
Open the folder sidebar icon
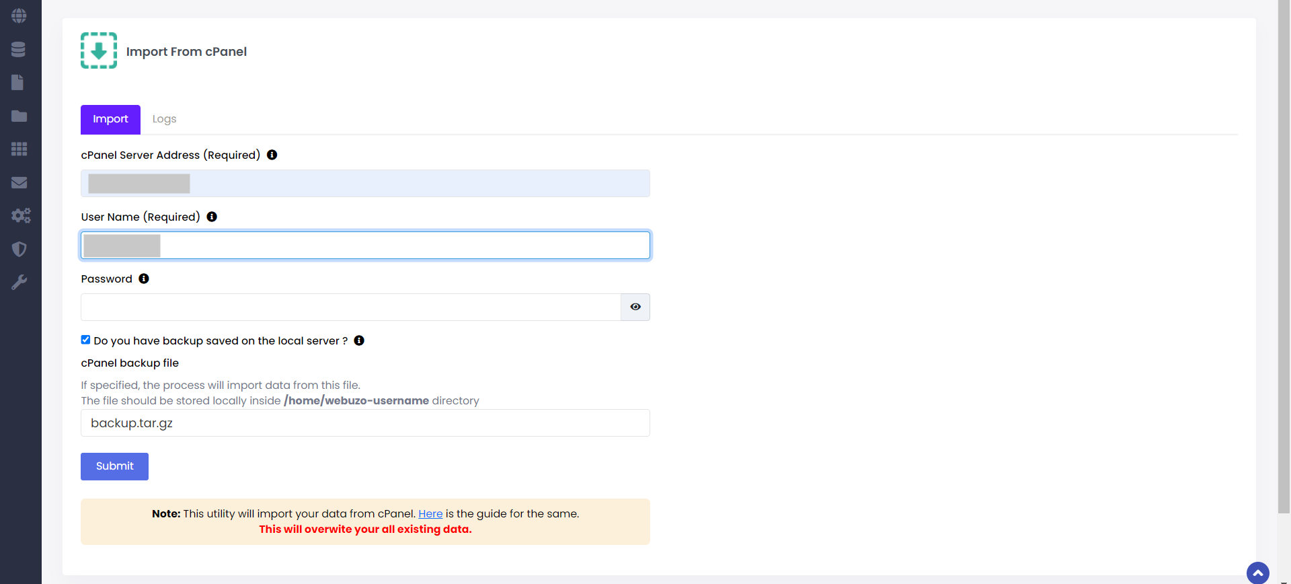click(x=19, y=116)
